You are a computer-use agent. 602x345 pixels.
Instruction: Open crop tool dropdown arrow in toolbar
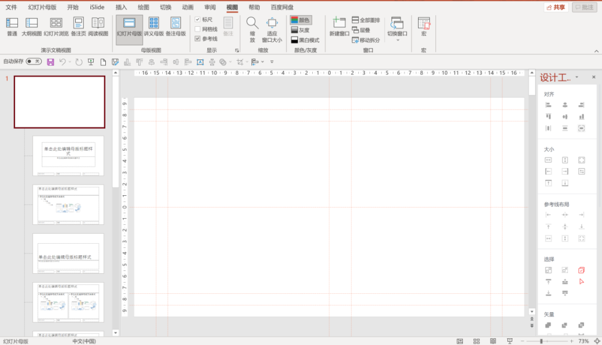(247, 62)
